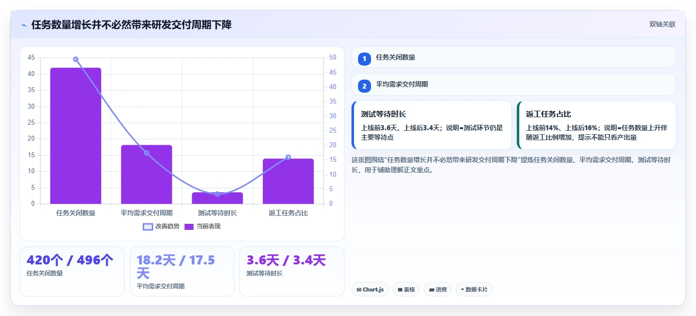This screenshot has width=696, height=316.
Task: Open the 返工任务占比 card
Action: pos(596,125)
